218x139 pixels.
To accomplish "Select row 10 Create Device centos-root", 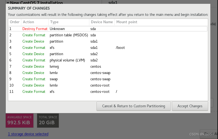I will click(x=108, y=85).
